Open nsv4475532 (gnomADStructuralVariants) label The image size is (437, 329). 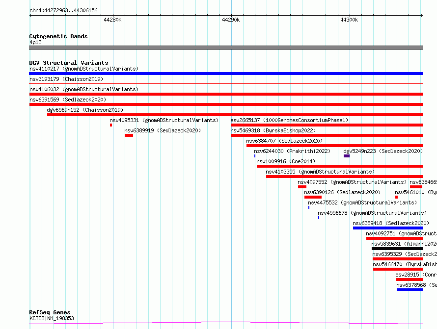point(362,202)
